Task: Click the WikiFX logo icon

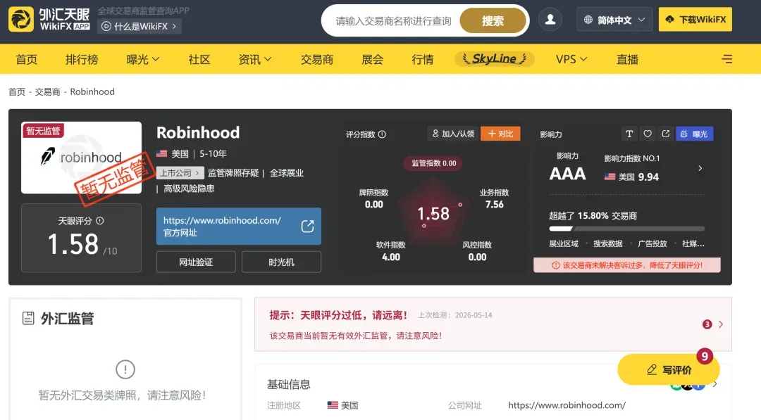Action: click(x=21, y=20)
